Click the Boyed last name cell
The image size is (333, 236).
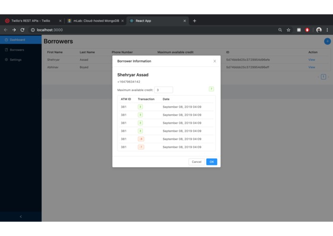point(84,67)
